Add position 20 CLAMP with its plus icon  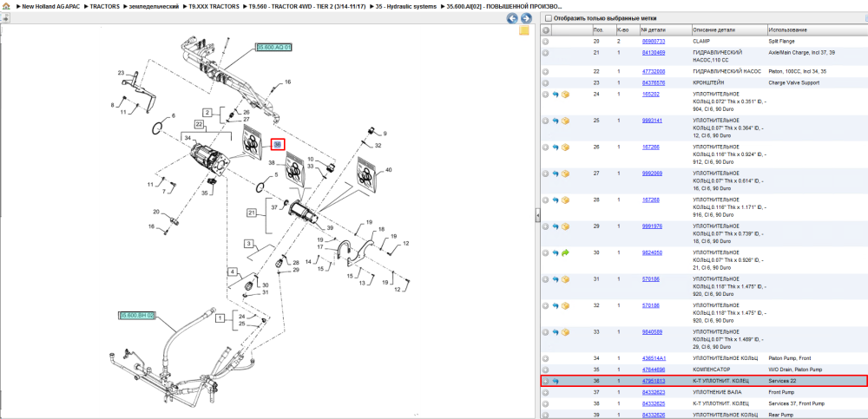tap(545, 42)
